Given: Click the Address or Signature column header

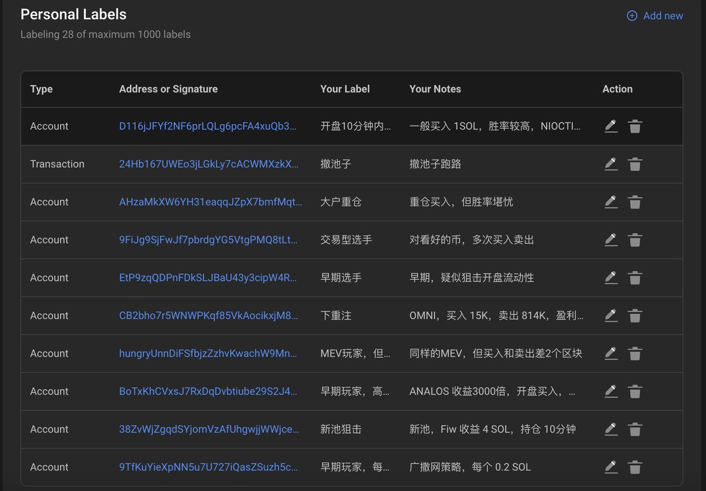Looking at the screenshot, I should click(168, 89).
